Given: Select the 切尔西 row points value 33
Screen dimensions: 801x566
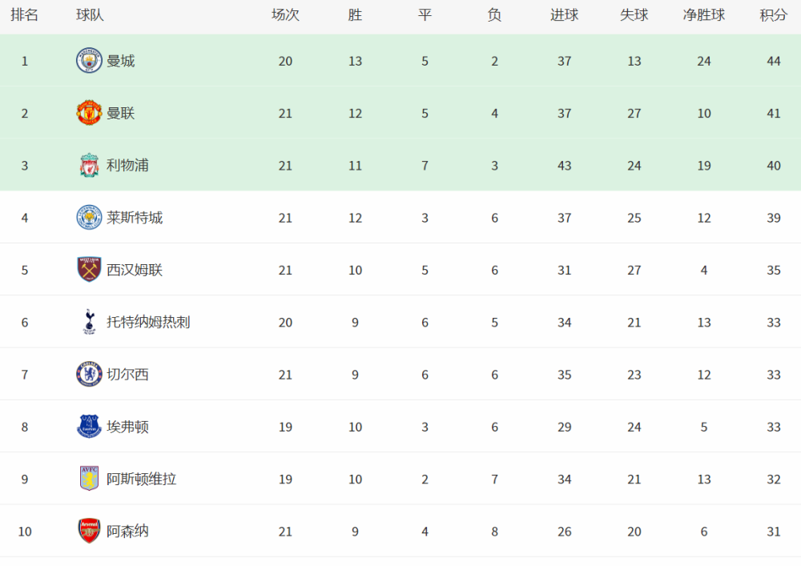Looking at the screenshot, I should coord(774,375).
